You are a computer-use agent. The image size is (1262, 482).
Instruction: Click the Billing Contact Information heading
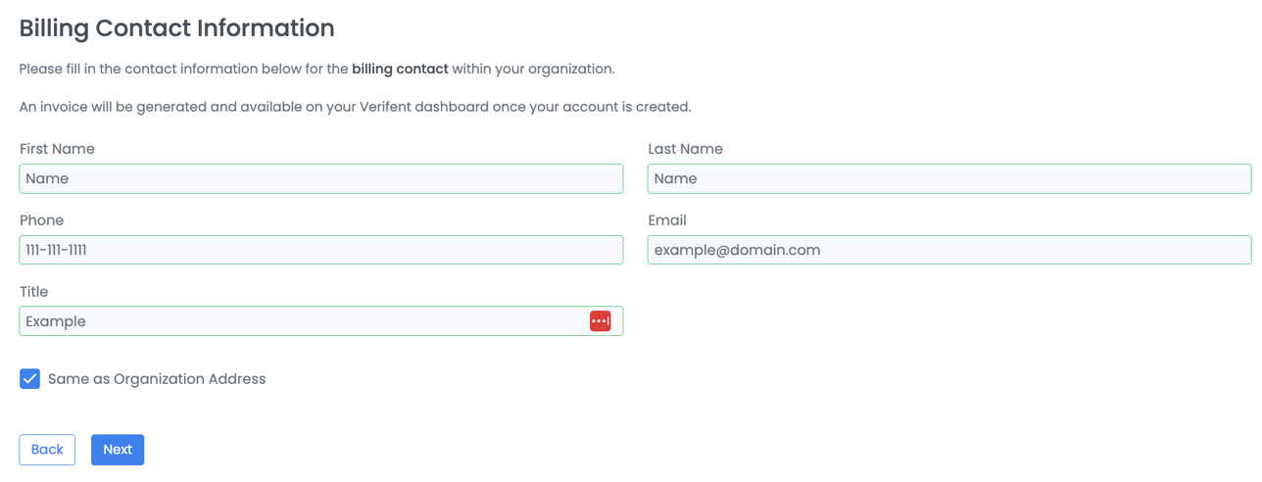176,28
